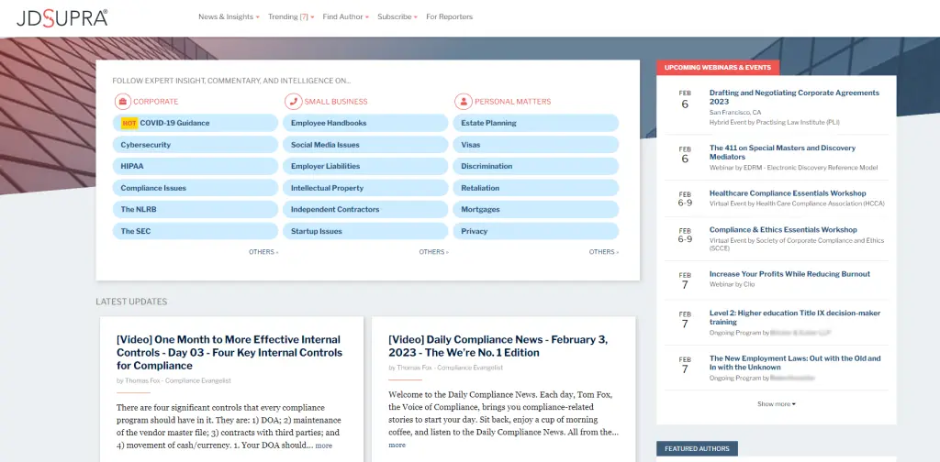940x462 pixels.
Task: Show OTHERS under the Personal Matters column
Action: (604, 252)
